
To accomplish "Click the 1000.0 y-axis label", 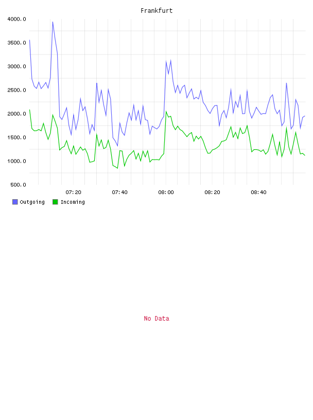I will coord(16,161).
